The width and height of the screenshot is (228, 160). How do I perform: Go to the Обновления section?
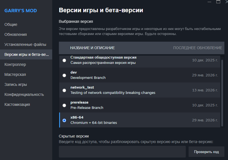(x=16, y=34)
